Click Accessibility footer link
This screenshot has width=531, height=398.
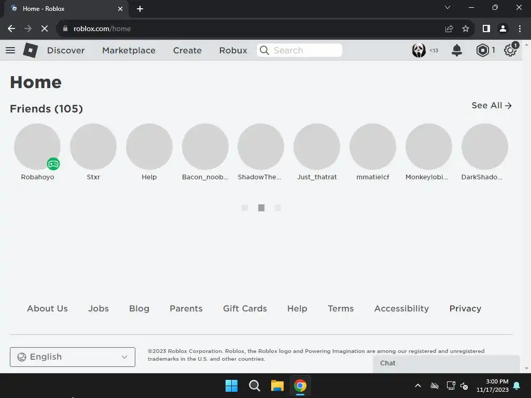point(401,309)
